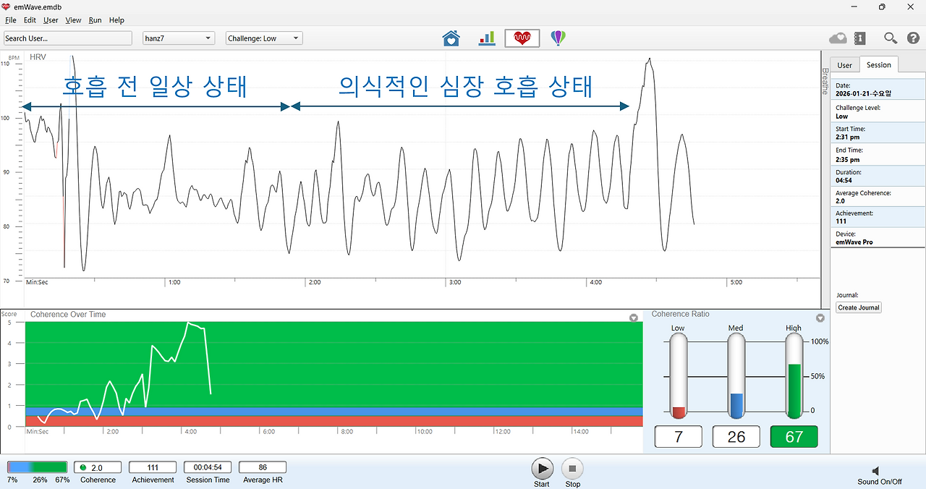Open the Run menu
Screen dimensions: 926x489
95,20
